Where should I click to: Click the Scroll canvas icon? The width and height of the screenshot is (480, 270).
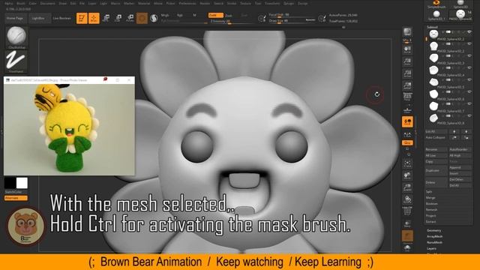407,50
